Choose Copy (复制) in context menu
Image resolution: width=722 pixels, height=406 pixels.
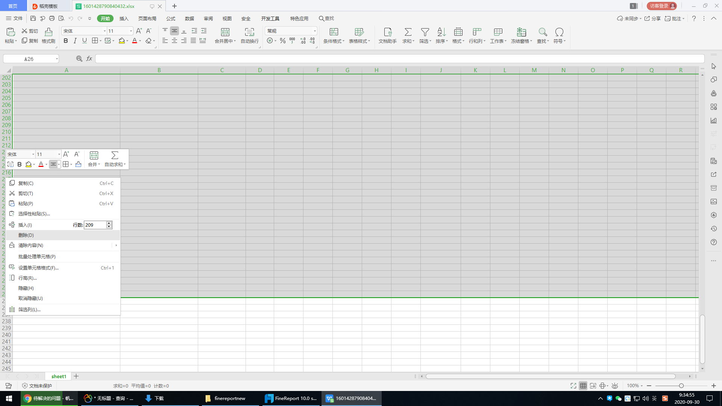63,183
